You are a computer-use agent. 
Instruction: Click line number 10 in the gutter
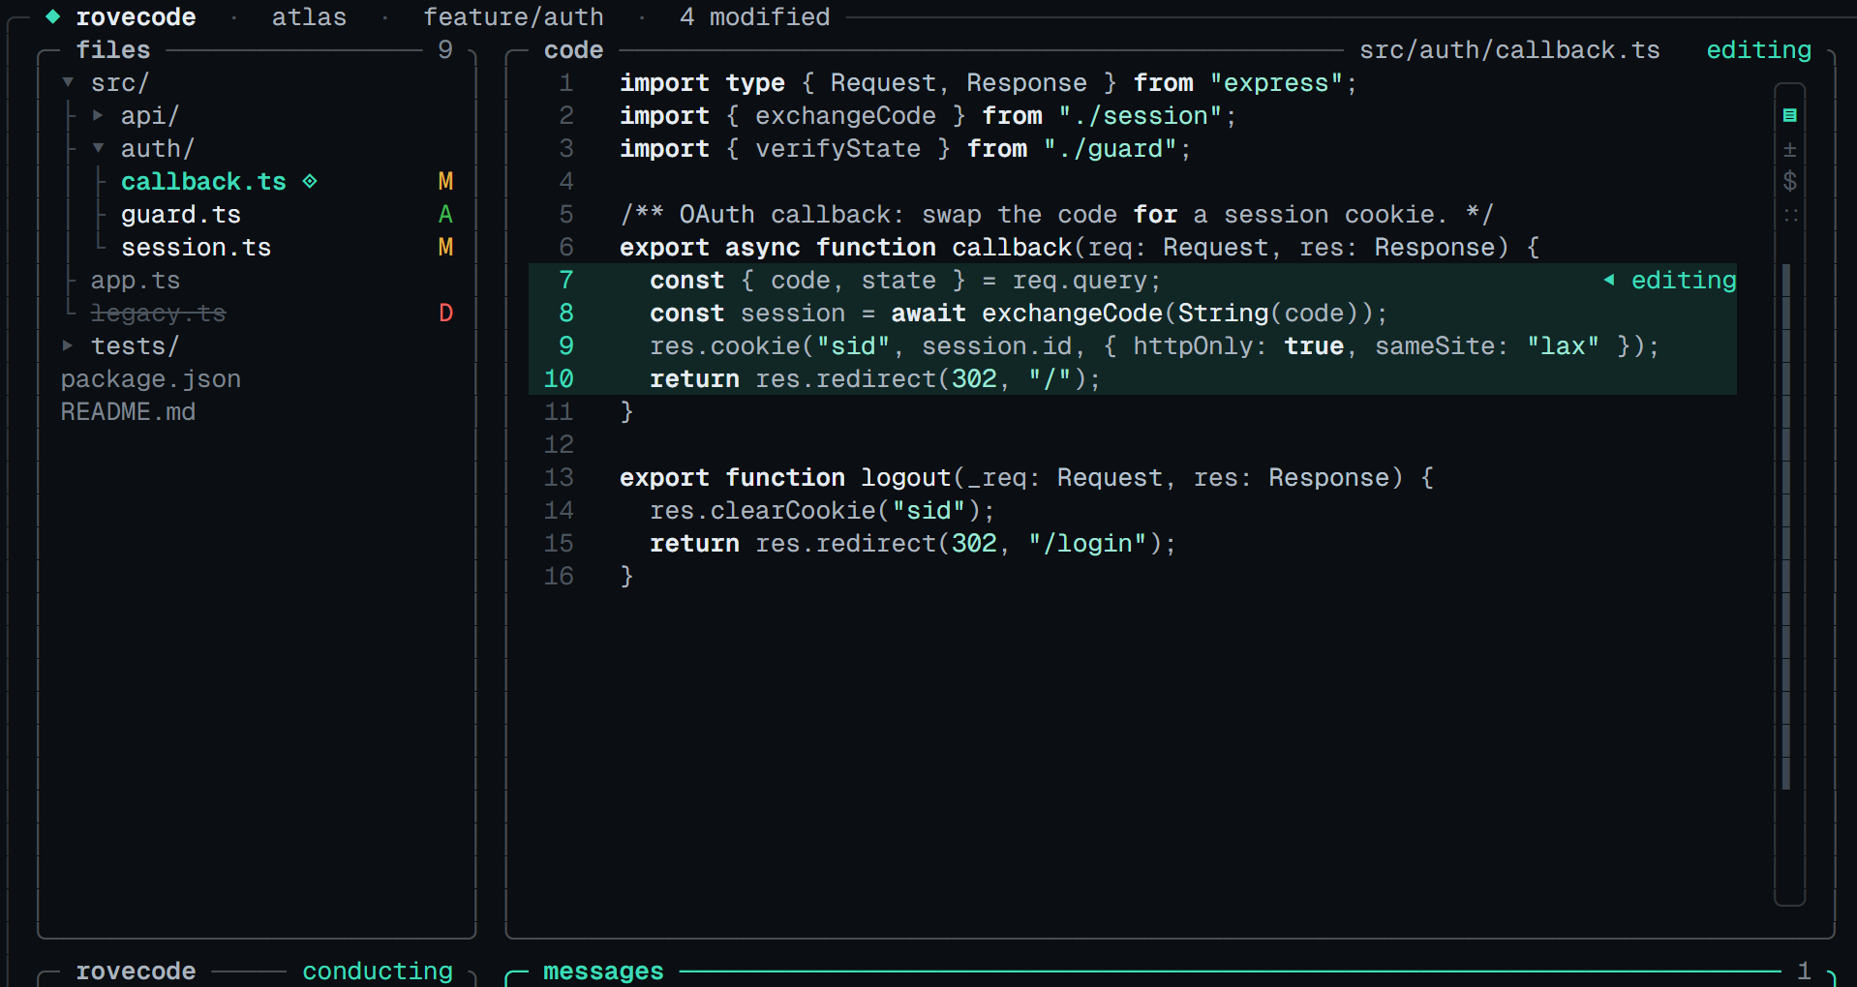click(559, 378)
